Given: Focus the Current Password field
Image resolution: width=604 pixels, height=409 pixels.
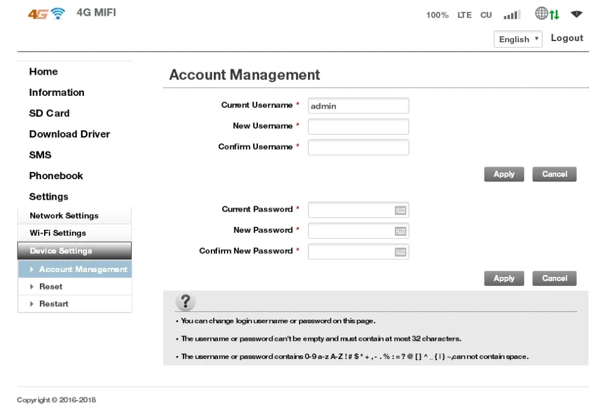Looking at the screenshot, I should (358, 210).
